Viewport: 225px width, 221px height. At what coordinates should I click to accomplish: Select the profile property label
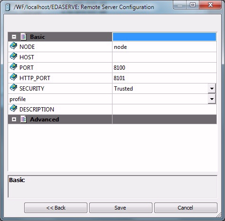tap(18, 99)
